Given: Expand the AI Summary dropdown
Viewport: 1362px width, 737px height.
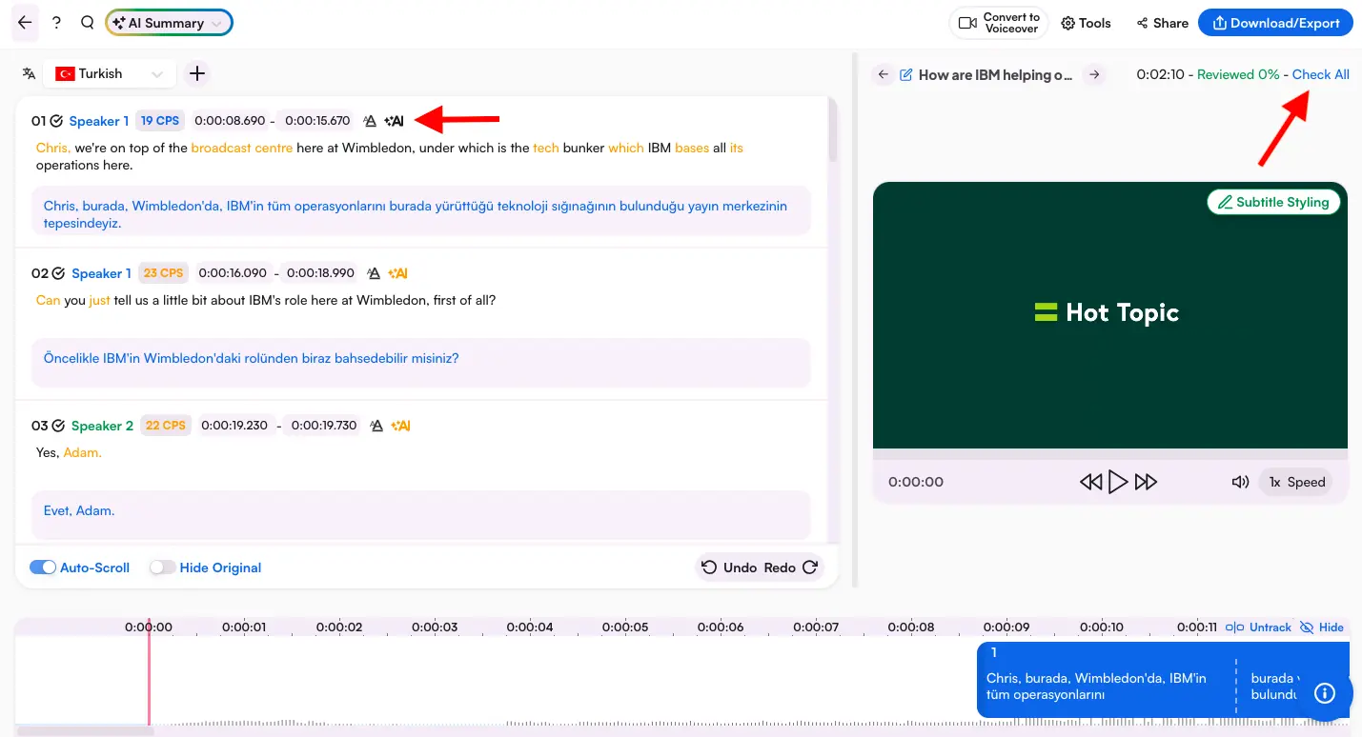Looking at the screenshot, I should click(169, 23).
